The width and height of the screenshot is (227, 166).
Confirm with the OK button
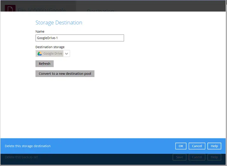click(x=181, y=146)
